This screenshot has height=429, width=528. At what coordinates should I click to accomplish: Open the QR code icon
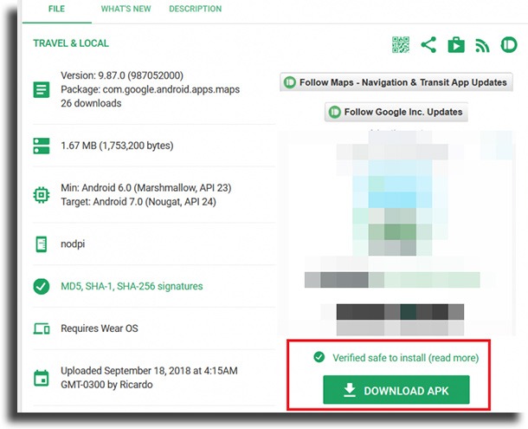click(x=401, y=45)
